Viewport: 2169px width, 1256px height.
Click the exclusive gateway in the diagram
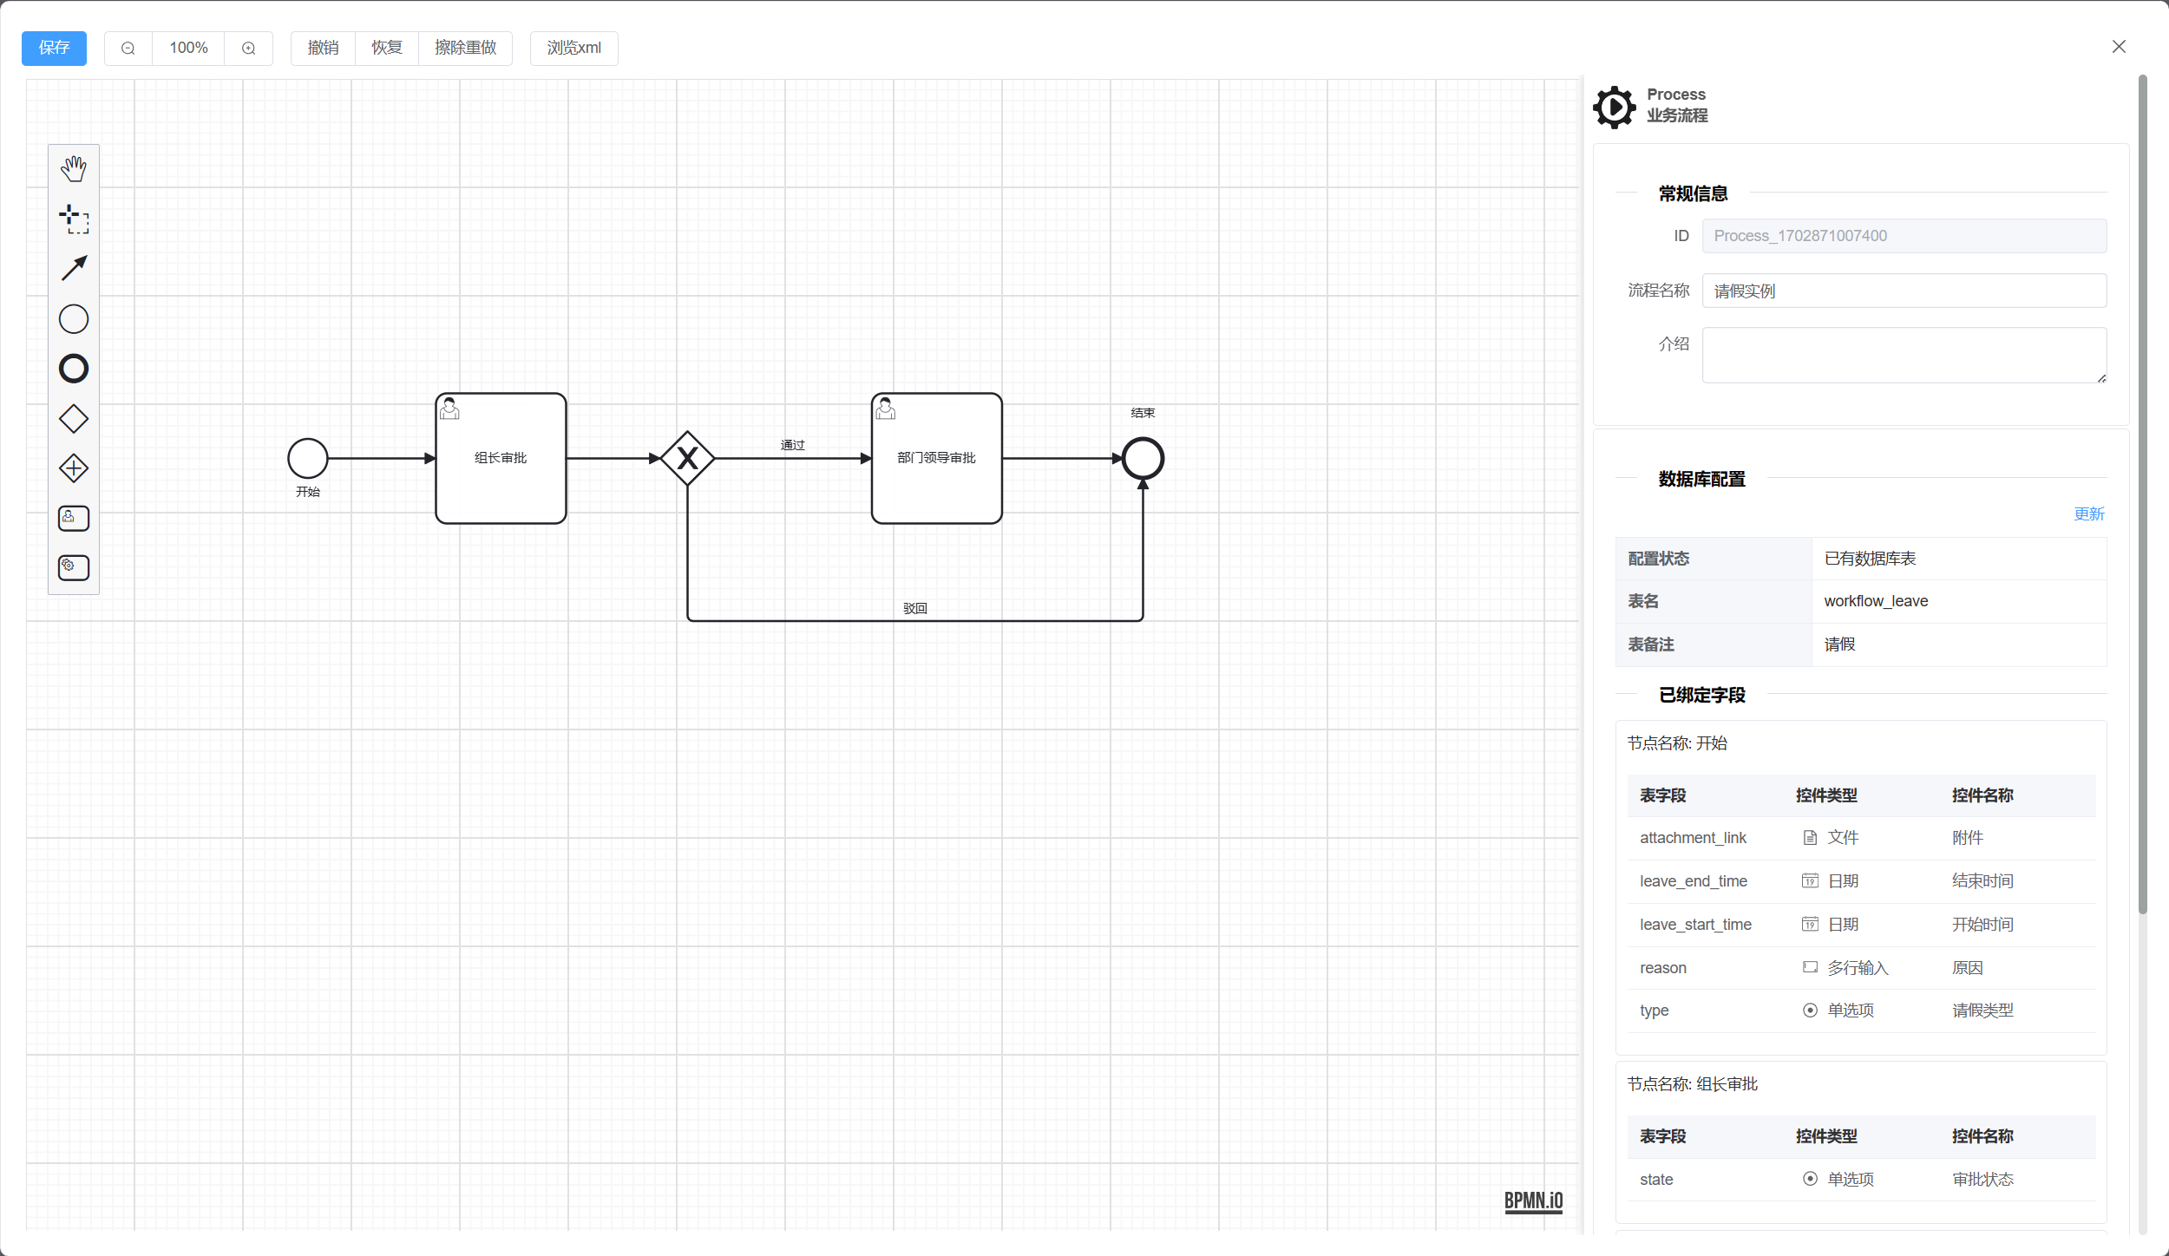coord(687,458)
